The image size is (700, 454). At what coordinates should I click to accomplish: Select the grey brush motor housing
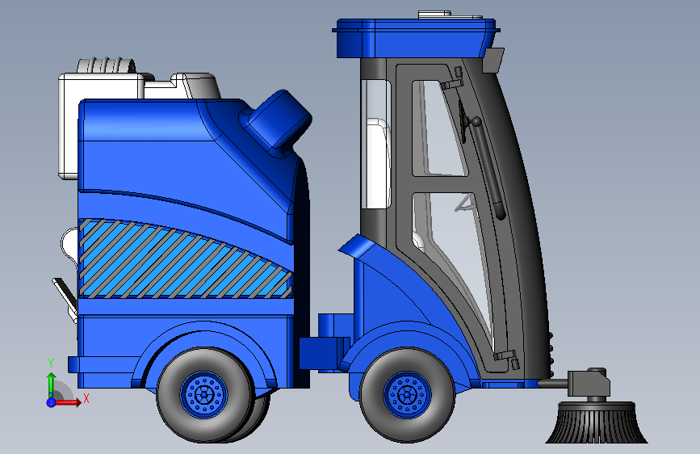tap(589, 382)
